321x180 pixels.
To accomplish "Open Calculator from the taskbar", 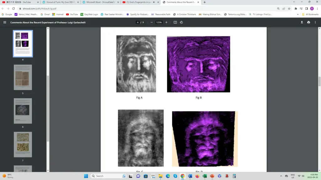I will 234,176.
